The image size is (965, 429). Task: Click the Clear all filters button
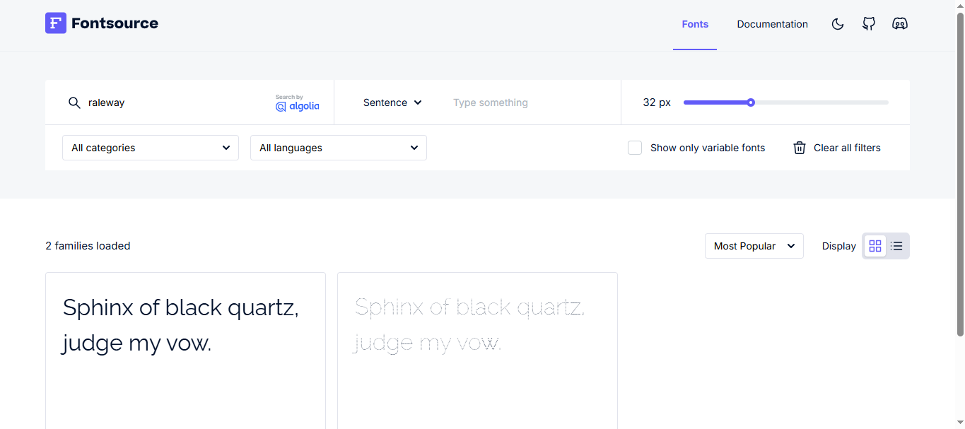tap(847, 148)
